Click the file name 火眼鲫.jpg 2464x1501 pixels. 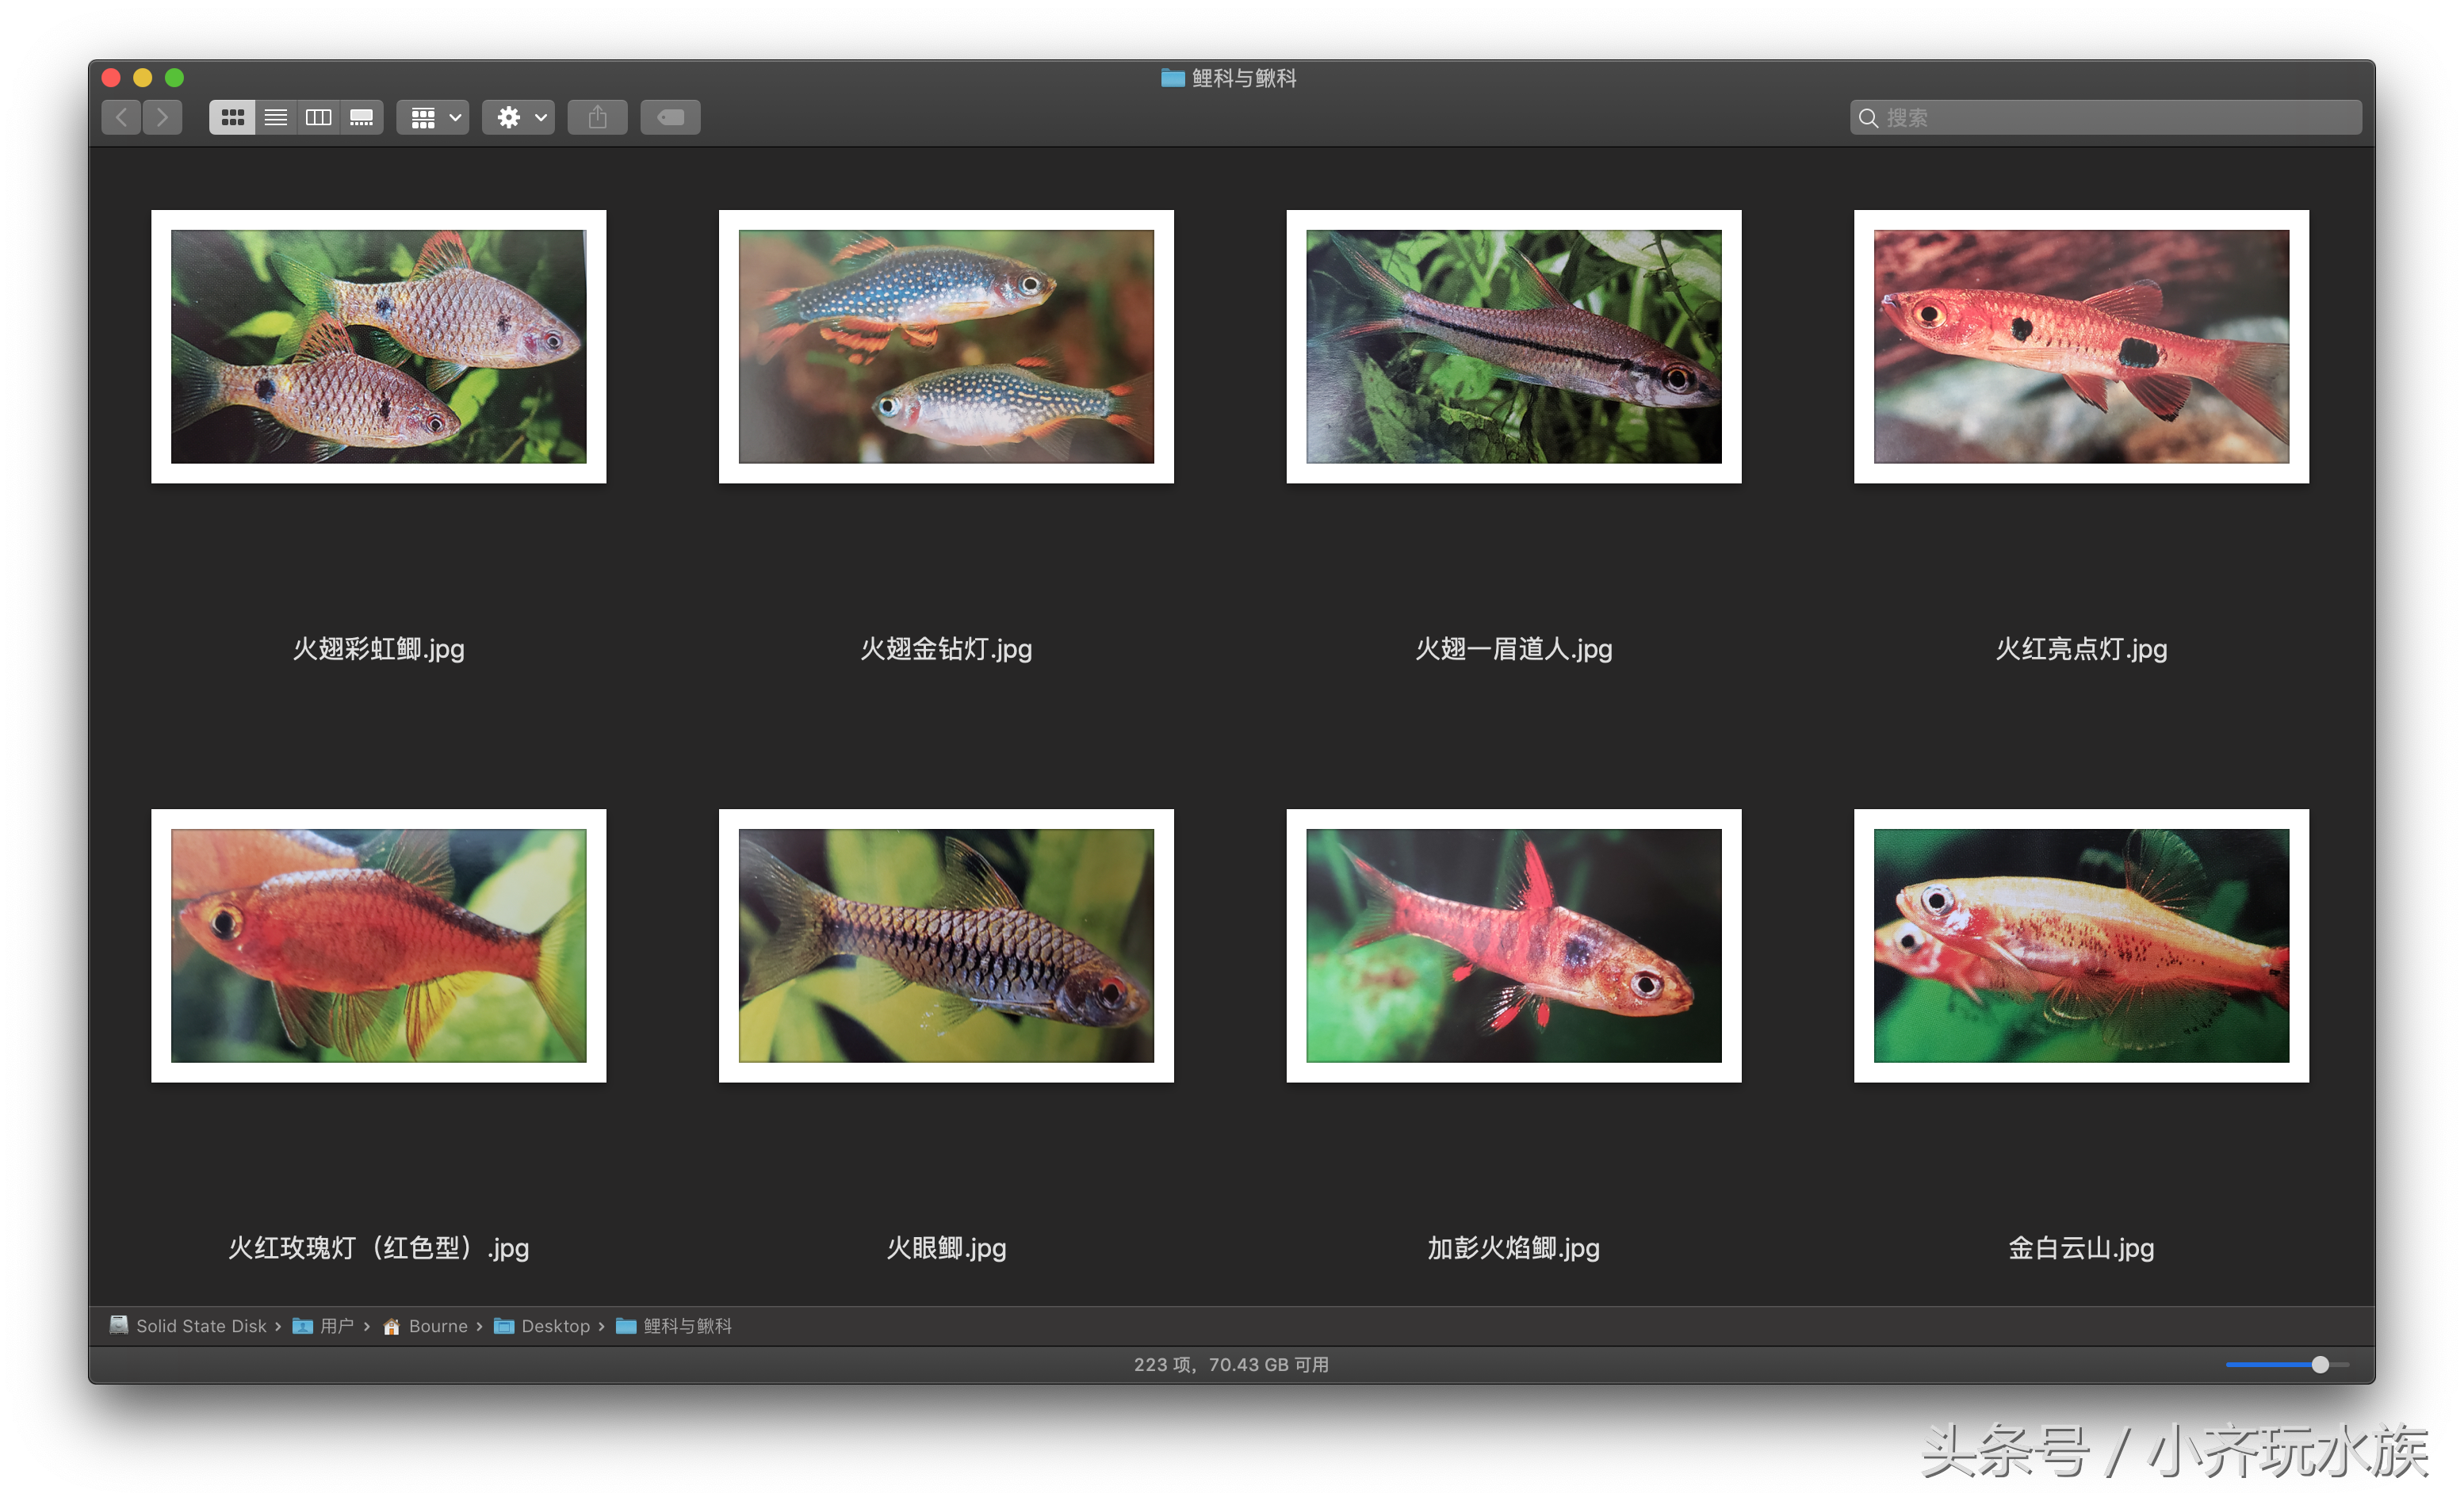[x=946, y=1248]
